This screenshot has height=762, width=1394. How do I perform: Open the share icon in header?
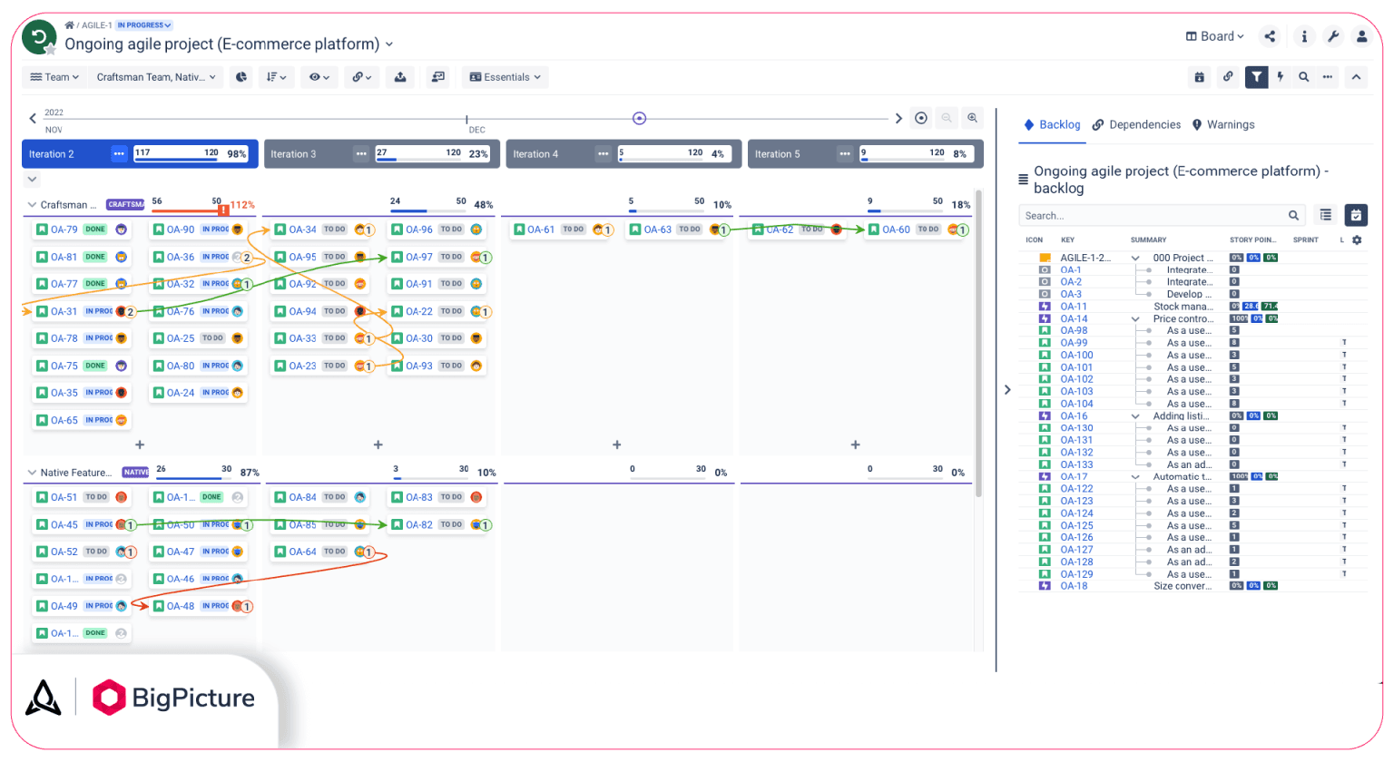(x=1270, y=36)
